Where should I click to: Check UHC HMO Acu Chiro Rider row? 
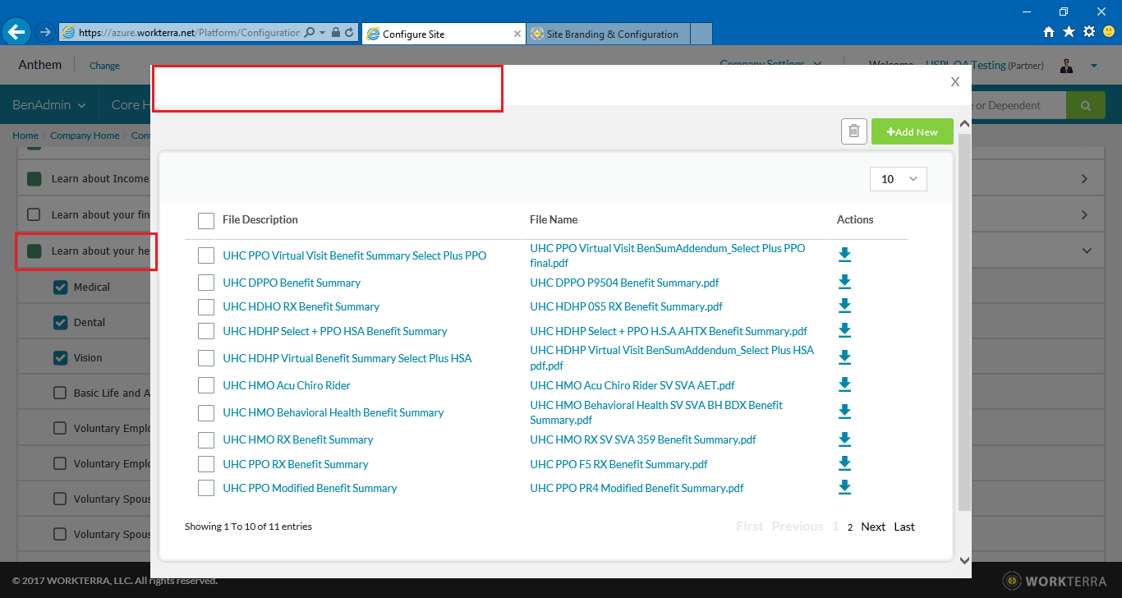(x=206, y=386)
